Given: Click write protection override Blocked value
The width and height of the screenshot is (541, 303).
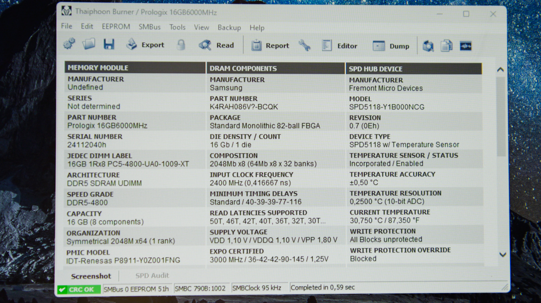Looking at the screenshot, I should coord(363,258).
